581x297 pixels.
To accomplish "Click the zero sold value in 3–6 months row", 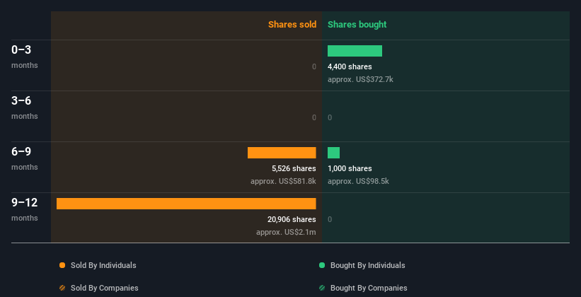I will (313, 117).
